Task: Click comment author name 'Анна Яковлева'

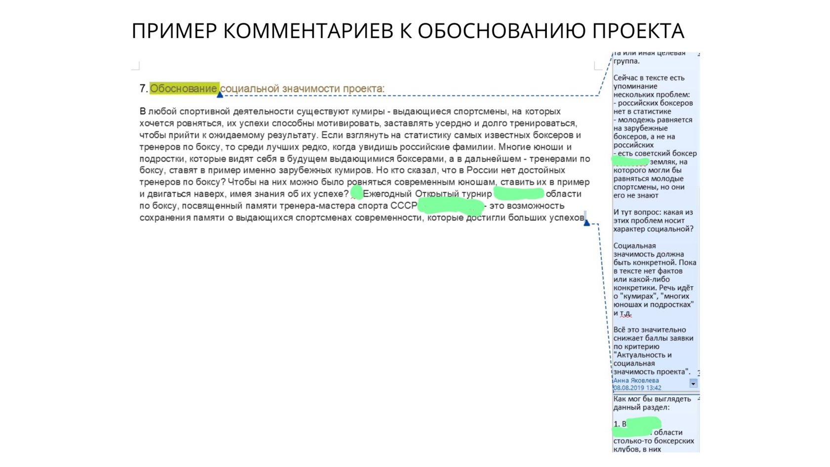Action: 636,381
